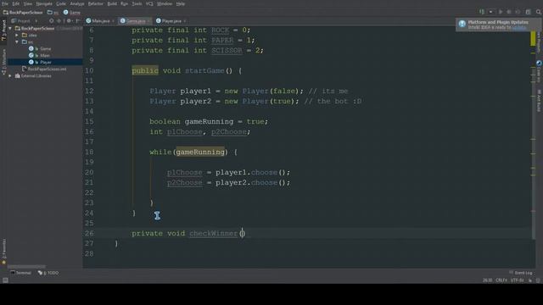Open the Analyze menu
Screen dimensions: 543x305
pos(77,3)
